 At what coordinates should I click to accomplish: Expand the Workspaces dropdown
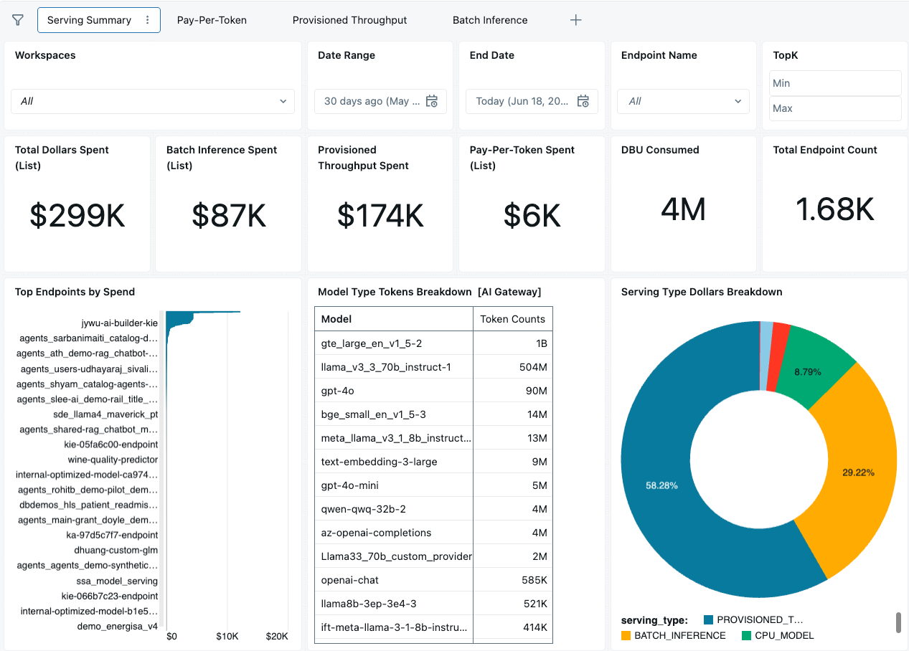coord(153,101)
